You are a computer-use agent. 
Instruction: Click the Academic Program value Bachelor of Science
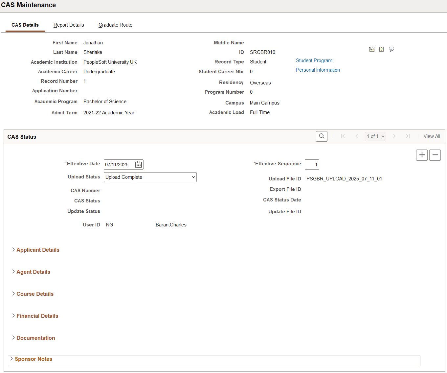point(105,102)
